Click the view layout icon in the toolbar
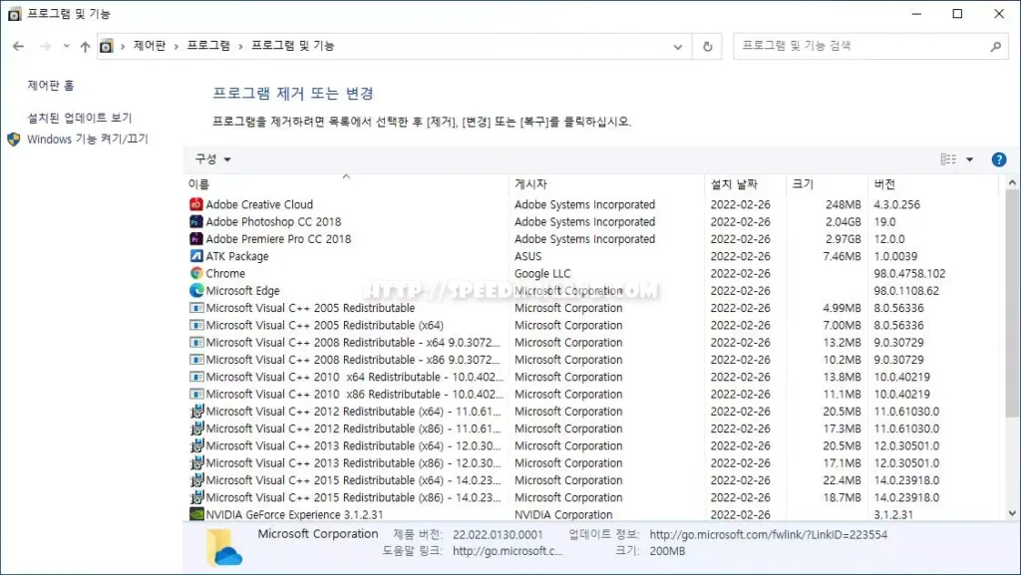 tap(949, 159)
